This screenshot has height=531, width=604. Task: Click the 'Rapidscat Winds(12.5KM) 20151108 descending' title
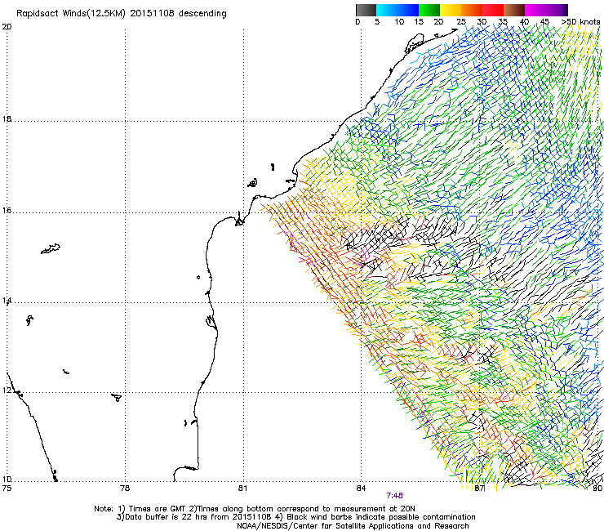point(122,14)
